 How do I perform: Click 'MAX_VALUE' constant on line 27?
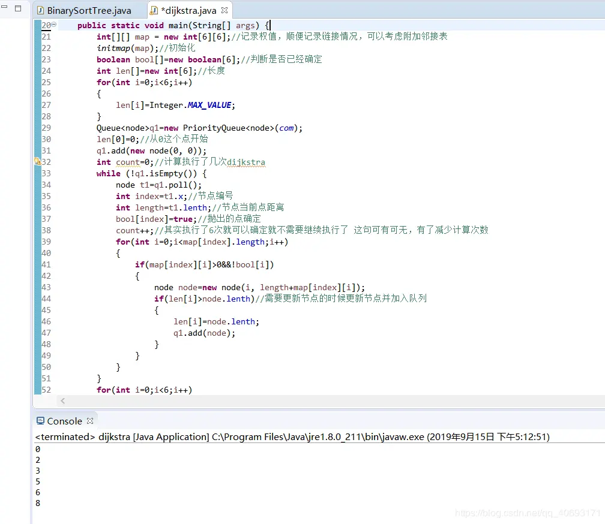[209, 105]
